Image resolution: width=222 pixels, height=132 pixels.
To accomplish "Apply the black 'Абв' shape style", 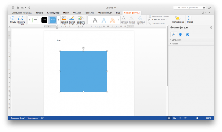I will coord(44,20).
